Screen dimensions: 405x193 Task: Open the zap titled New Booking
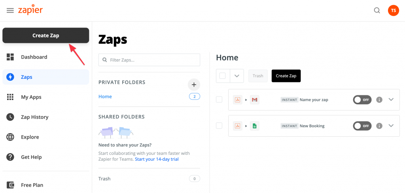312,126
